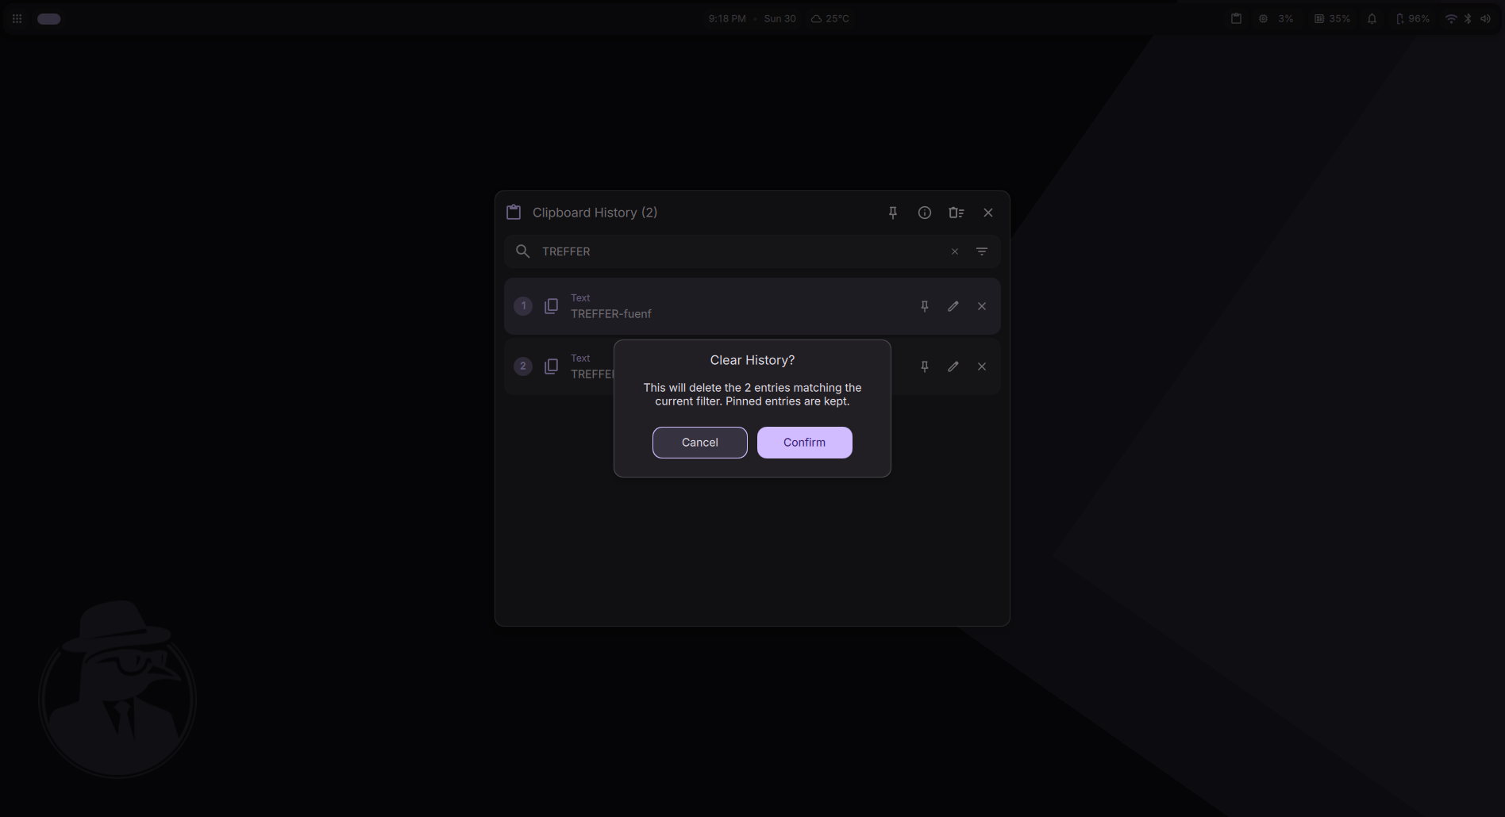
Task: Click the Clipboard History (2) title
Action: 595,213
